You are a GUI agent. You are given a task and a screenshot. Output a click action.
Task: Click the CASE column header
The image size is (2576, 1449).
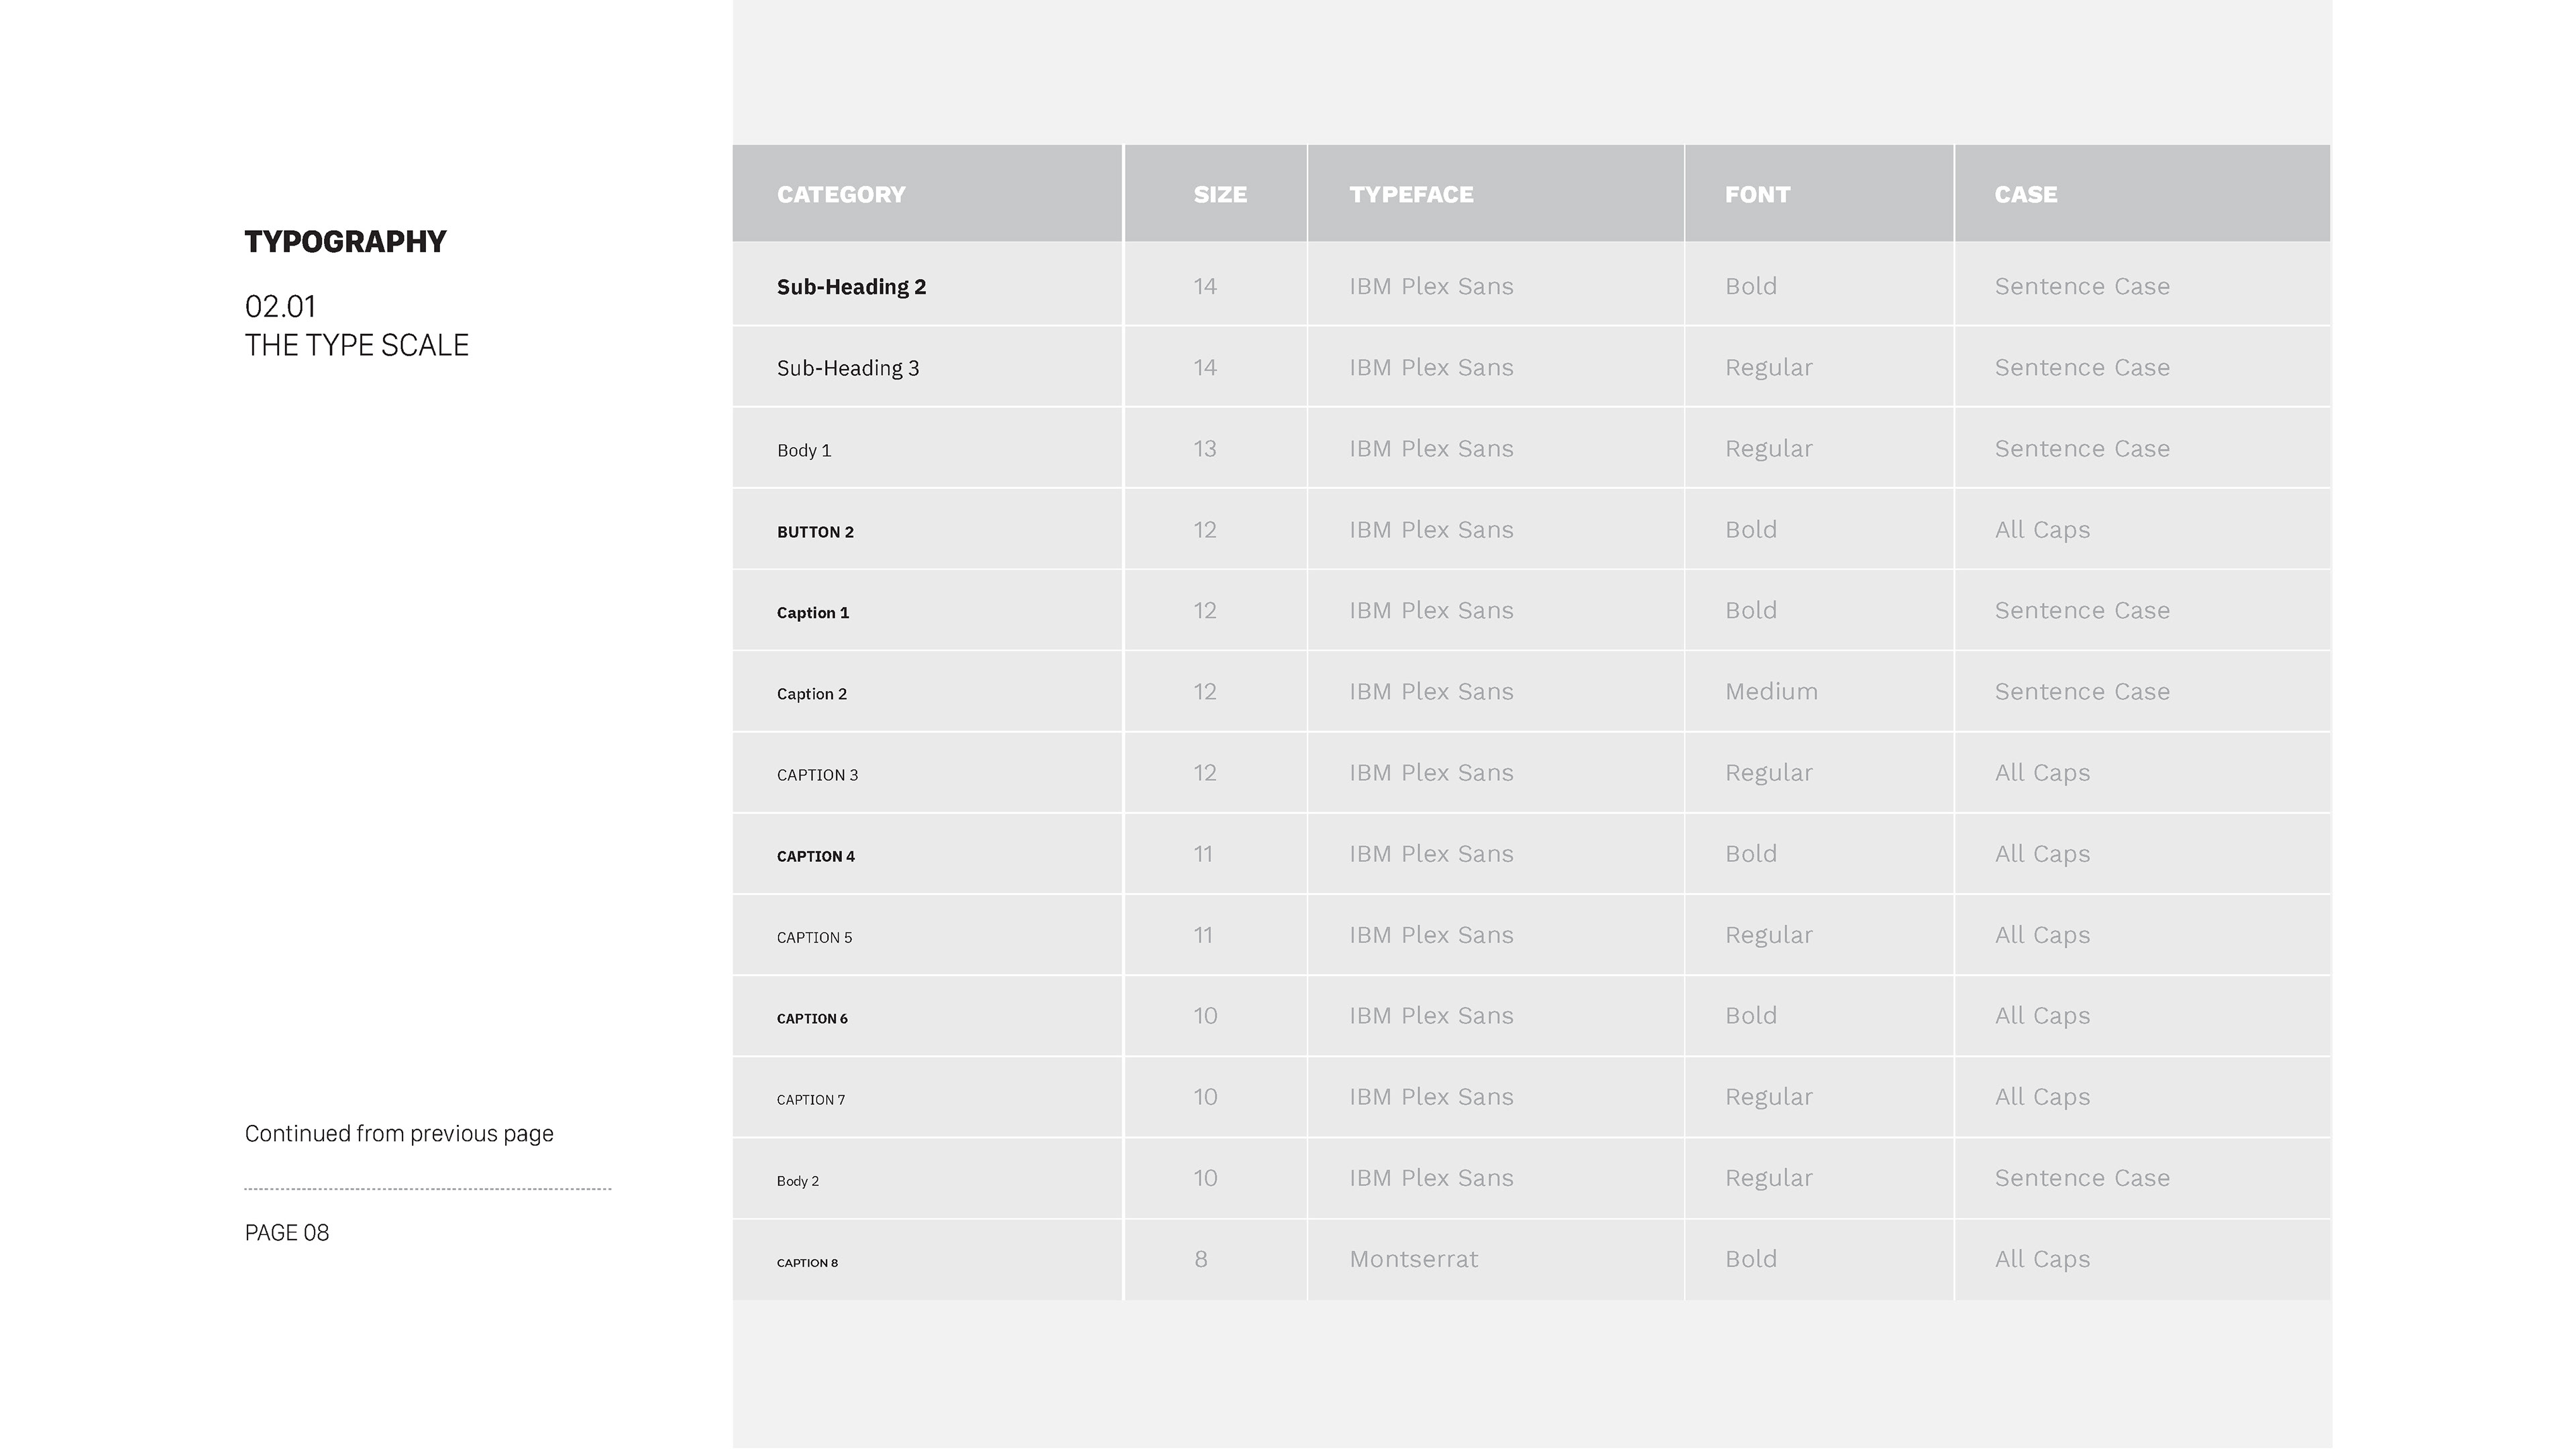[x=2026, y=195]
